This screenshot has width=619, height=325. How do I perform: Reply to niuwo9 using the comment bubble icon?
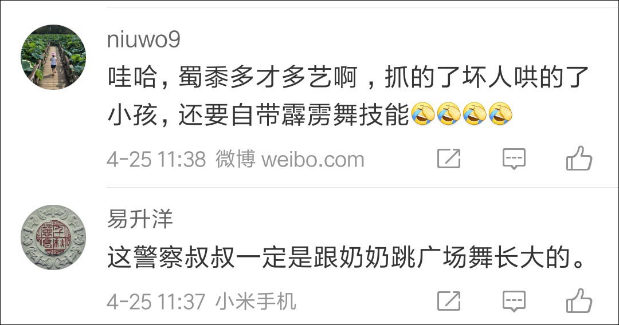pyautogui.click(x=514, y=158)
